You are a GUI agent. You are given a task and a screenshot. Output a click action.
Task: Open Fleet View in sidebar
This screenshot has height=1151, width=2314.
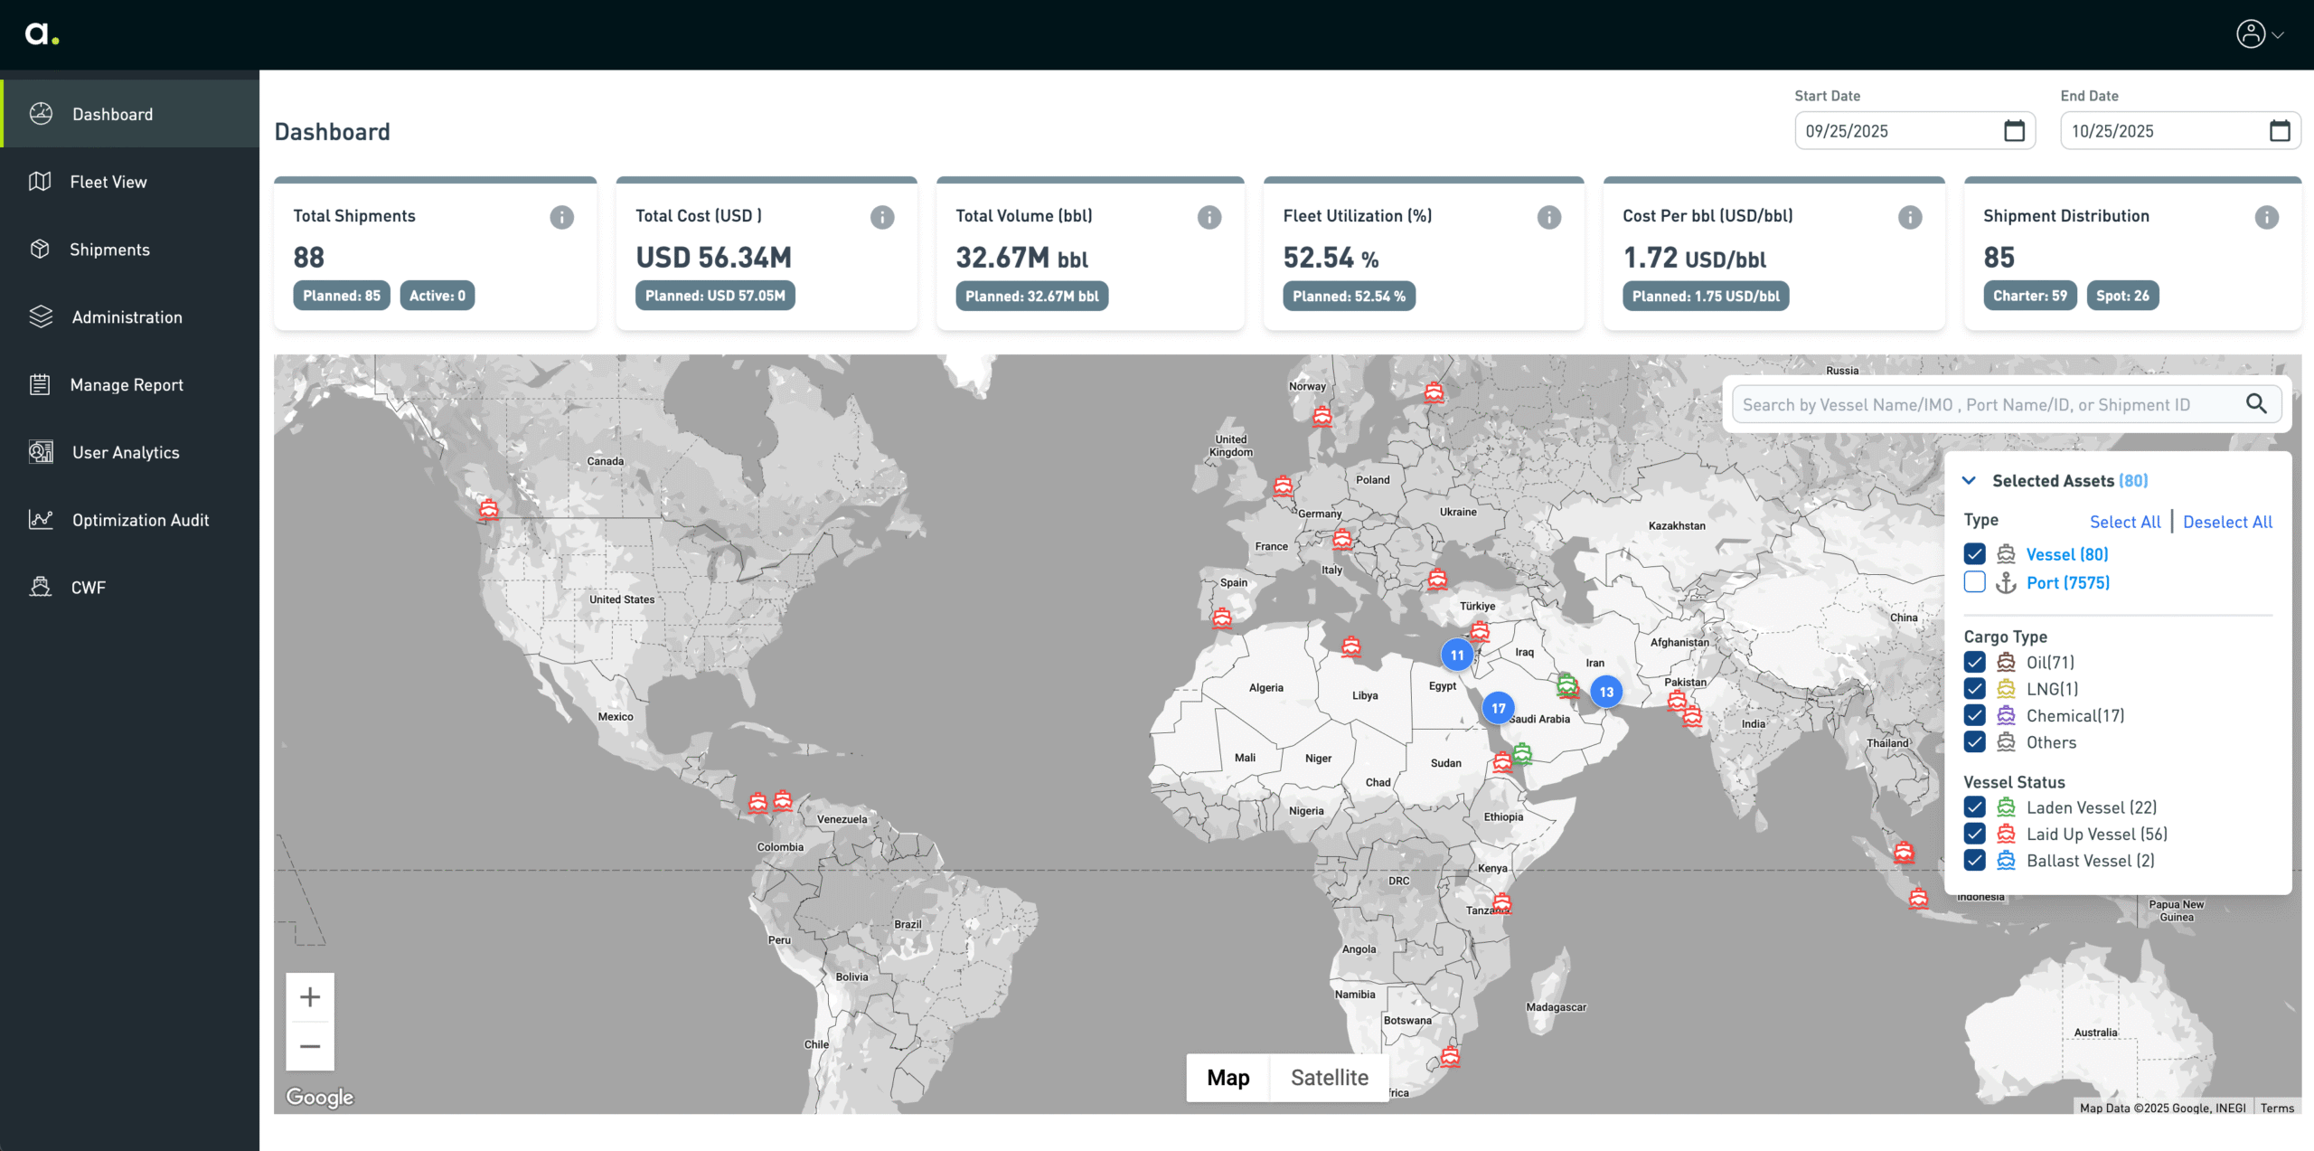click(x=108, y=182)
